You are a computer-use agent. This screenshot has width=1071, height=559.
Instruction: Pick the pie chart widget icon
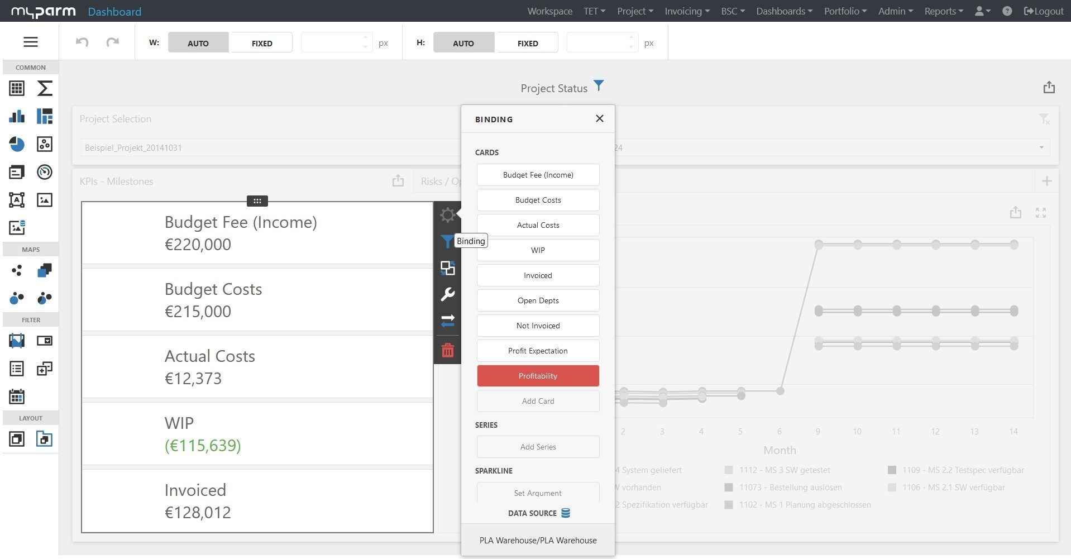[17, 144]
